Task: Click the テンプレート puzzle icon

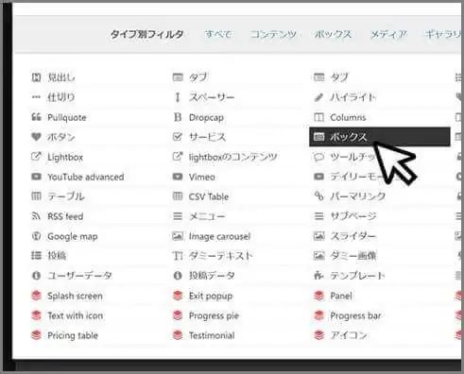Action: [318, 276]
